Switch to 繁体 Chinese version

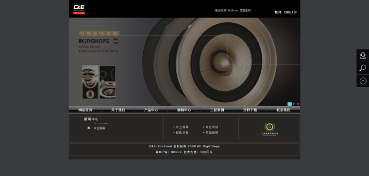coord(278,12)
